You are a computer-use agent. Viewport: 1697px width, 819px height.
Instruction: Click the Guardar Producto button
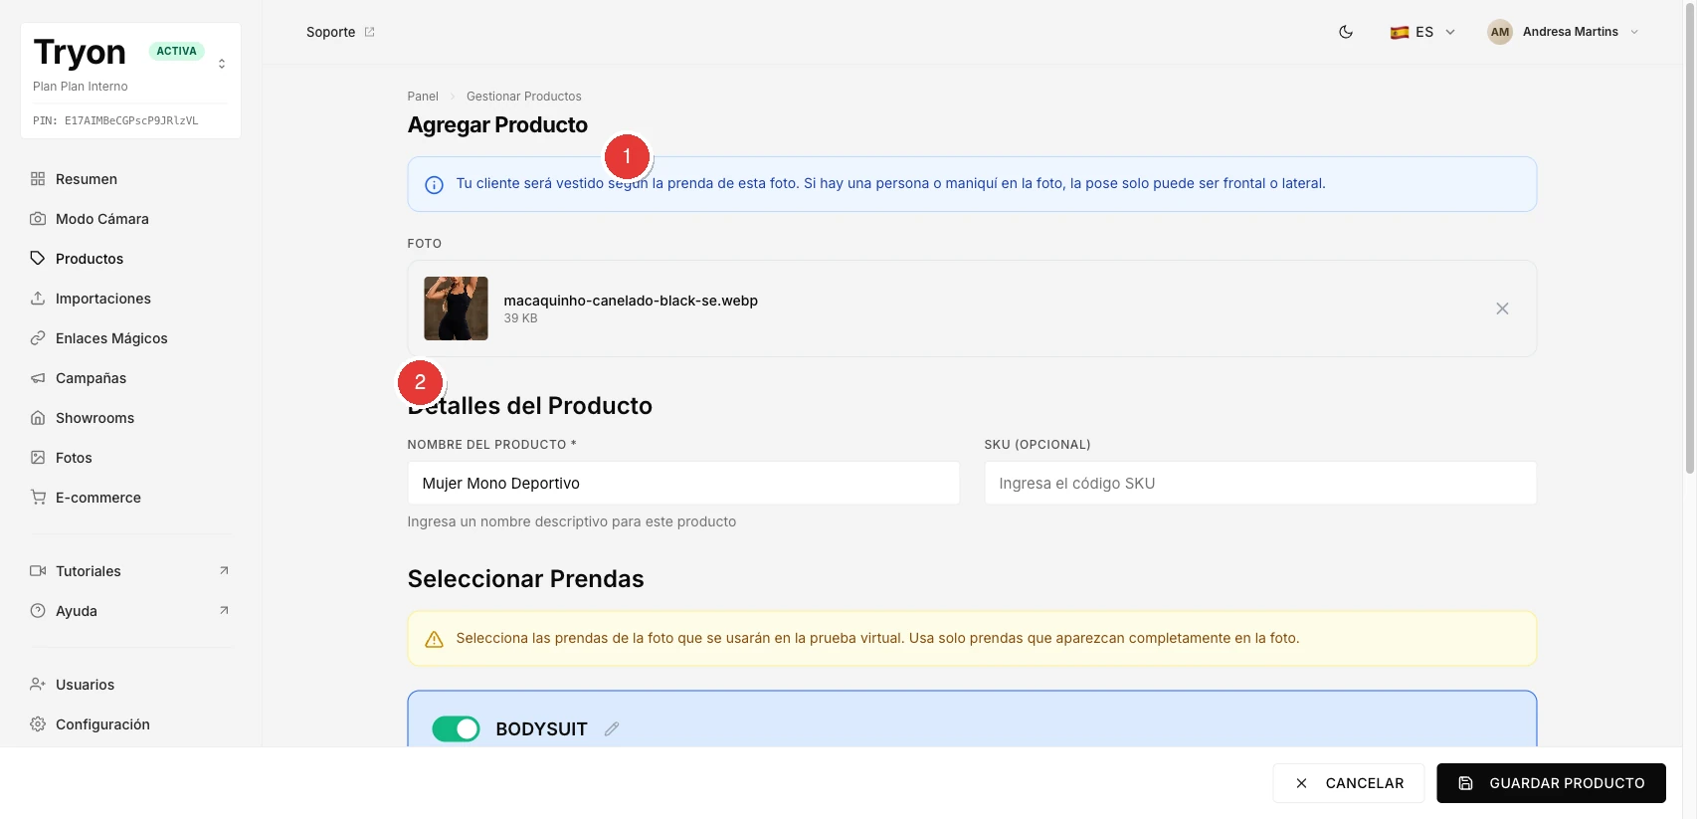[x=1551, y=783]
